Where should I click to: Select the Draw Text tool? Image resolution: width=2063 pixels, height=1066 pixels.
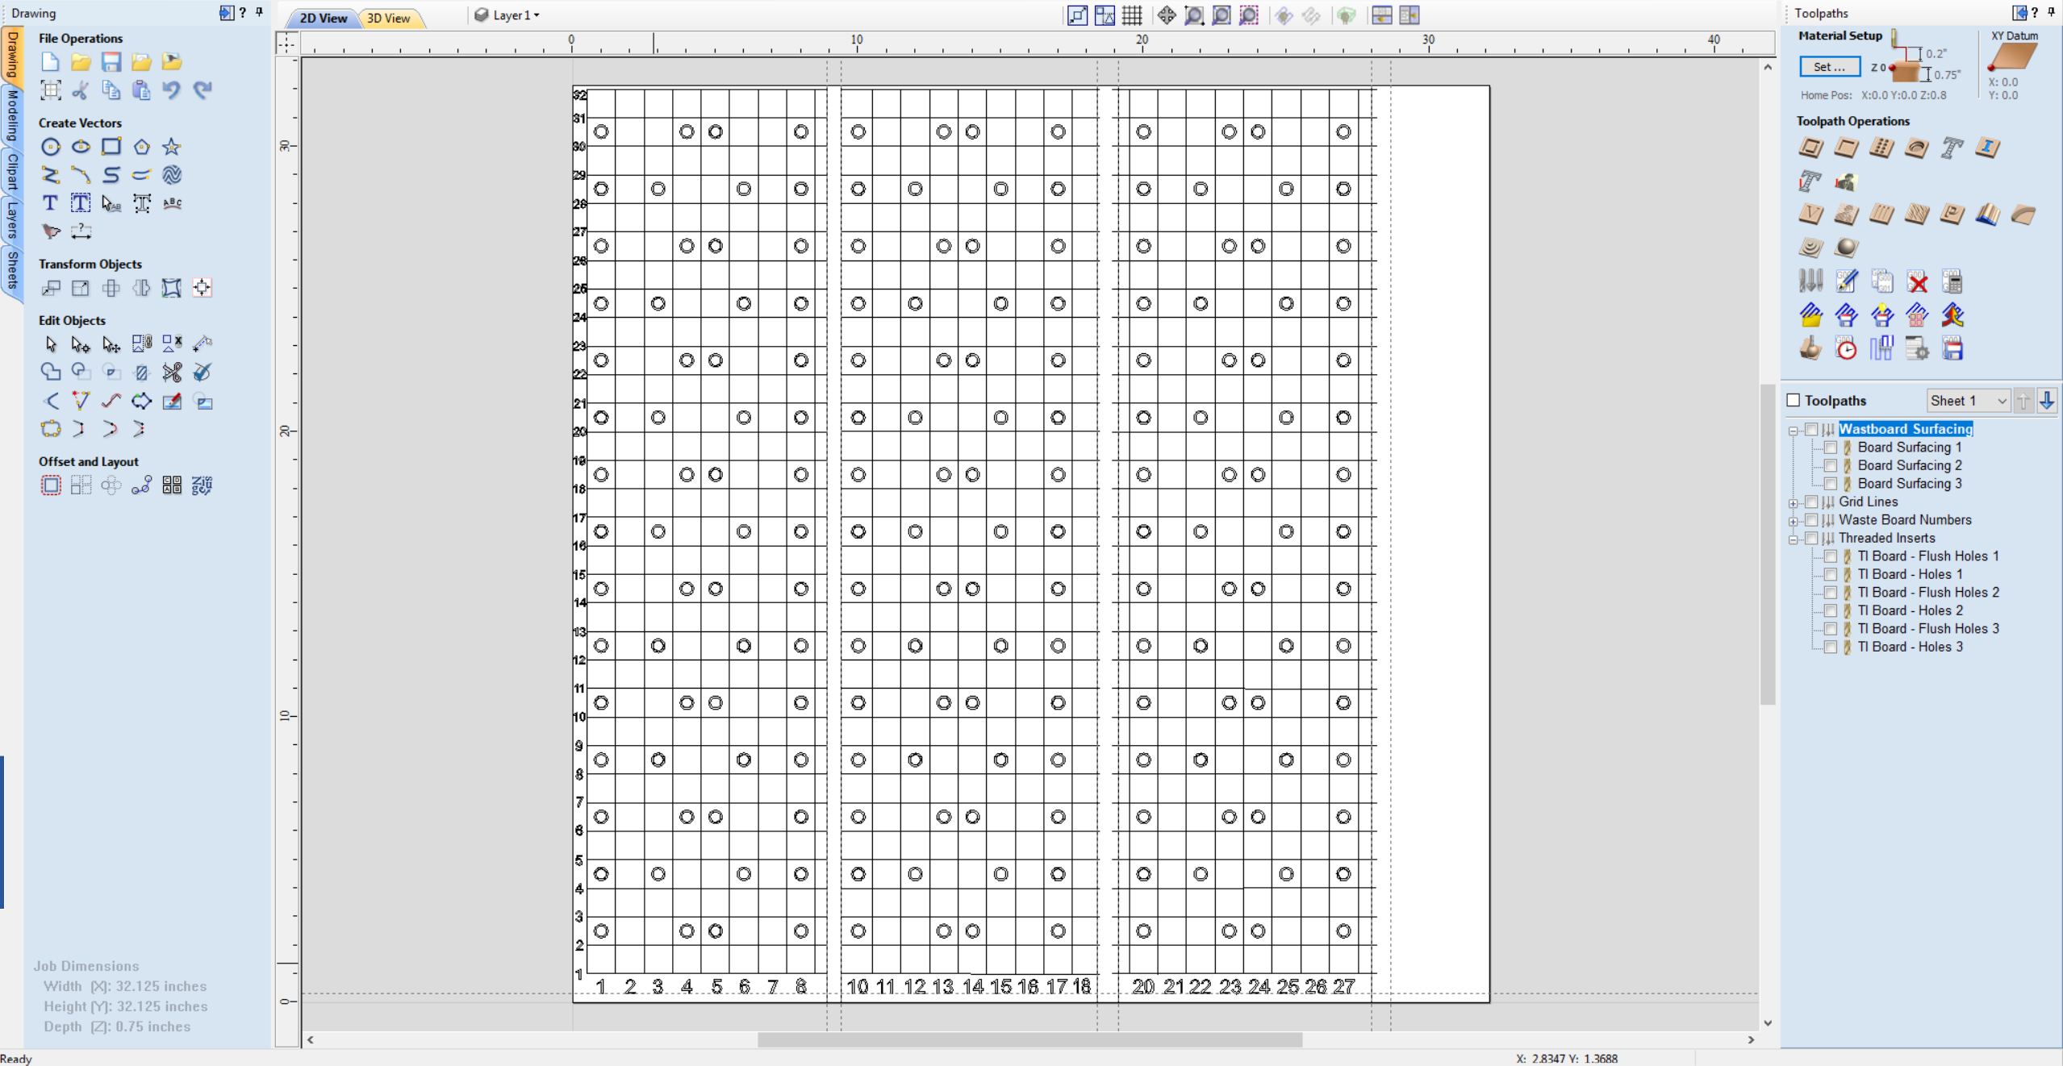click(x=49, y=203)
